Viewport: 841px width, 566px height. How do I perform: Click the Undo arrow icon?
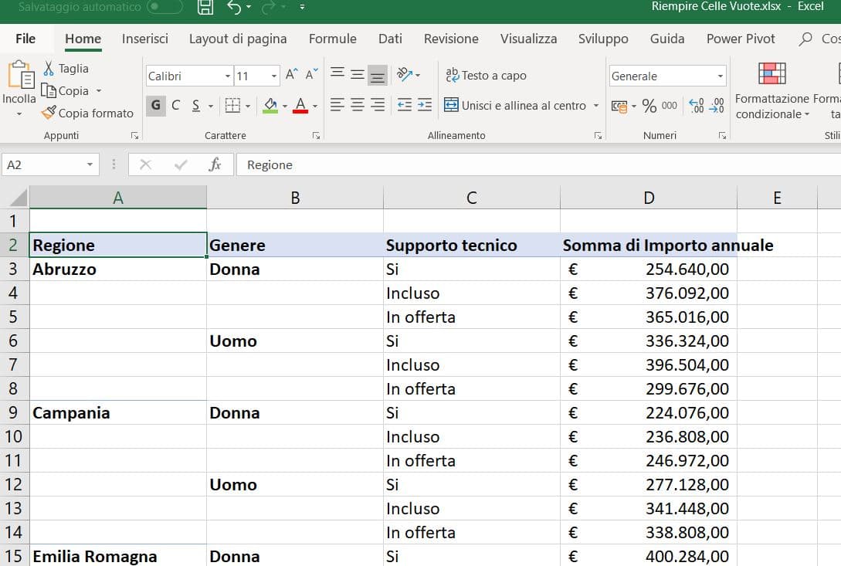pyautogui.click(x=235, y=7)
